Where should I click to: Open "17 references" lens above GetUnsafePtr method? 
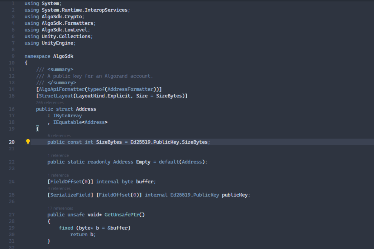point(60,208)
